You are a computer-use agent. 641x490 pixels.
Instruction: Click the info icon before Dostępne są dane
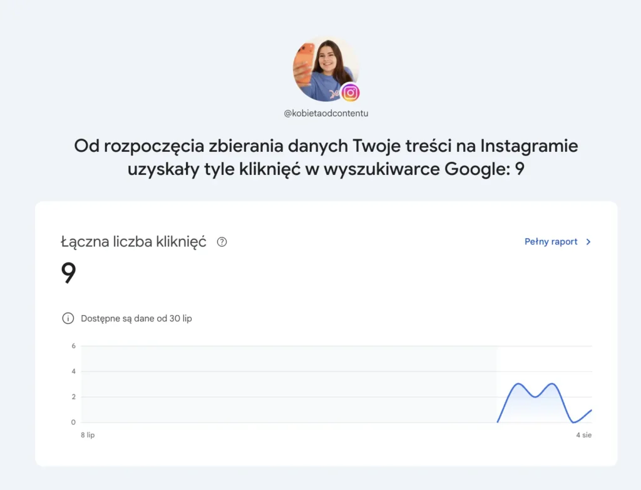click(68, 318)
